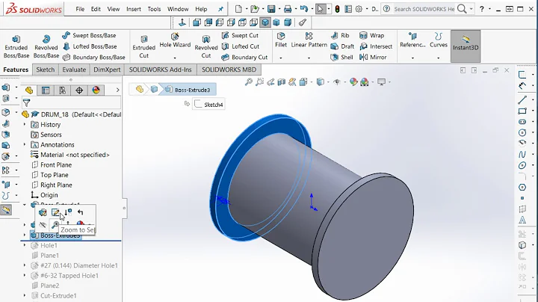This screenshot has width=538, height=302.
Task: Click the Section View icon in view toolbar
Action: 282,82
